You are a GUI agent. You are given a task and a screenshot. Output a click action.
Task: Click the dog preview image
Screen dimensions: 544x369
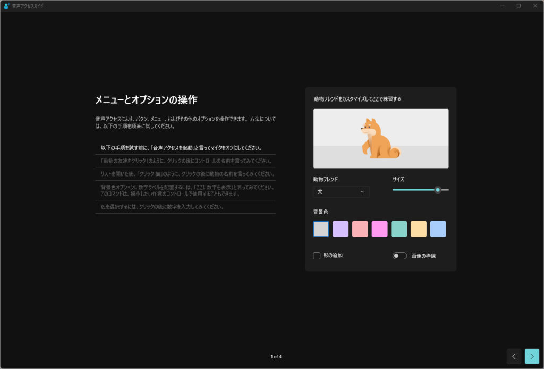380,138
